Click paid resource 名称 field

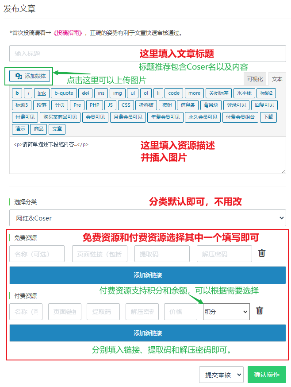tap(26, 312)
